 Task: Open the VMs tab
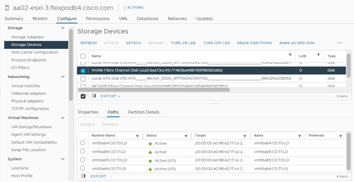coord(123,19)
